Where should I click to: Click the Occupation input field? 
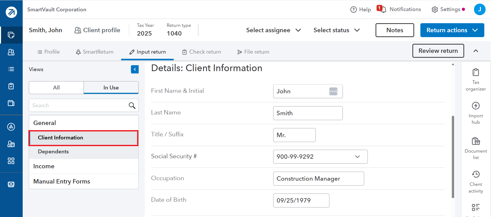(x=319, y=179)
